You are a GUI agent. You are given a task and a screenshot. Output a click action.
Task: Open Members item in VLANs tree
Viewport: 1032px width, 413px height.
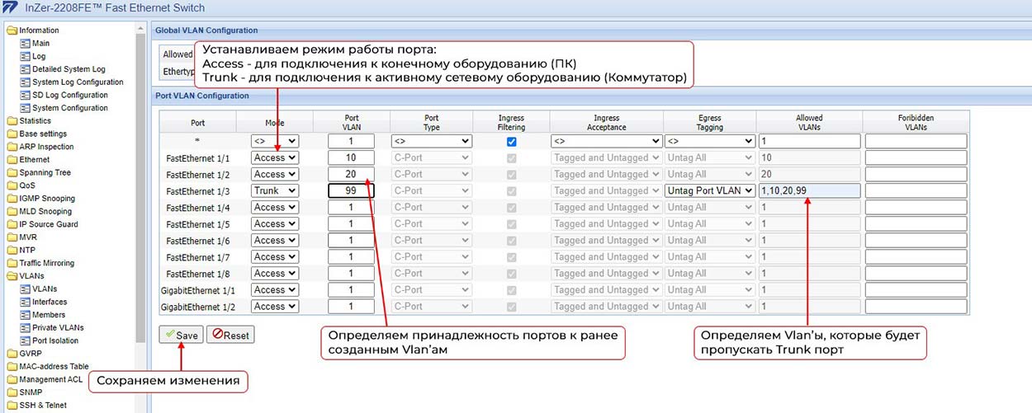(x=49, y=315)
